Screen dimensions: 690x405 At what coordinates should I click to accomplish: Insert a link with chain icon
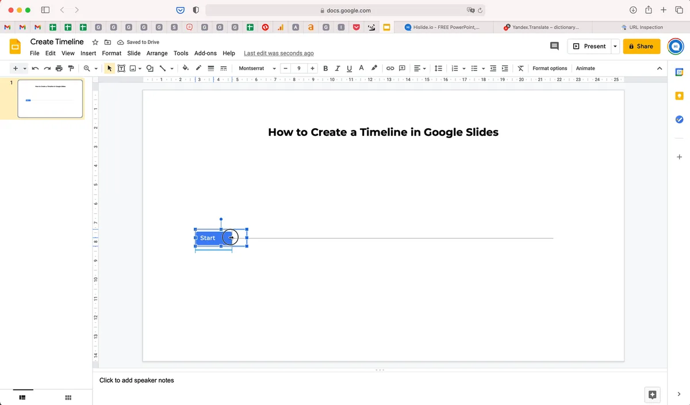390,68
